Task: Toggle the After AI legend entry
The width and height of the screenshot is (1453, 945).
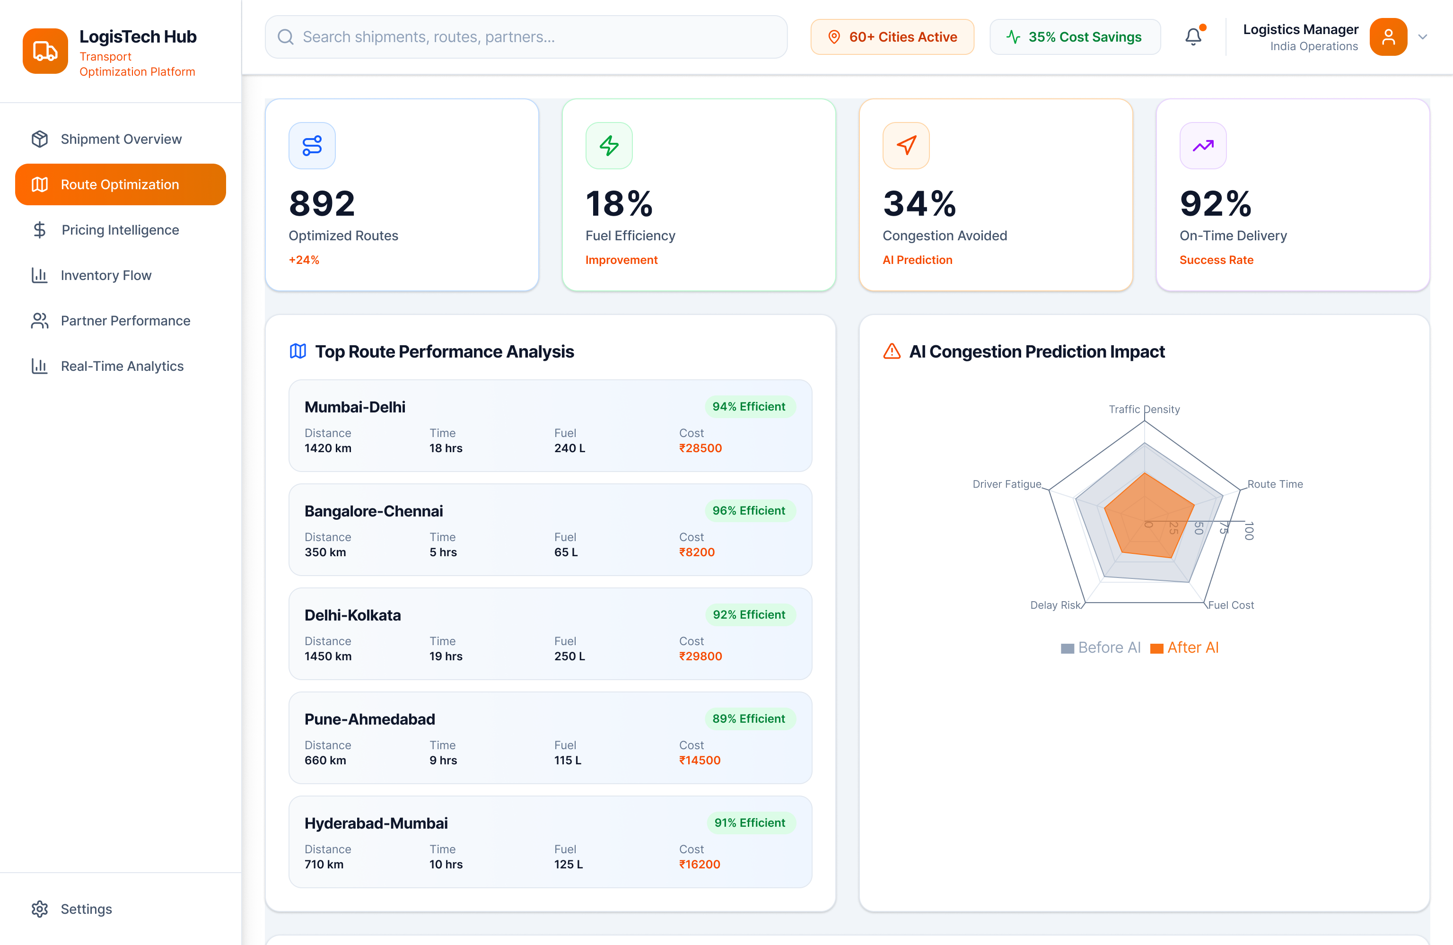Action: click(x=1184, y=647)
